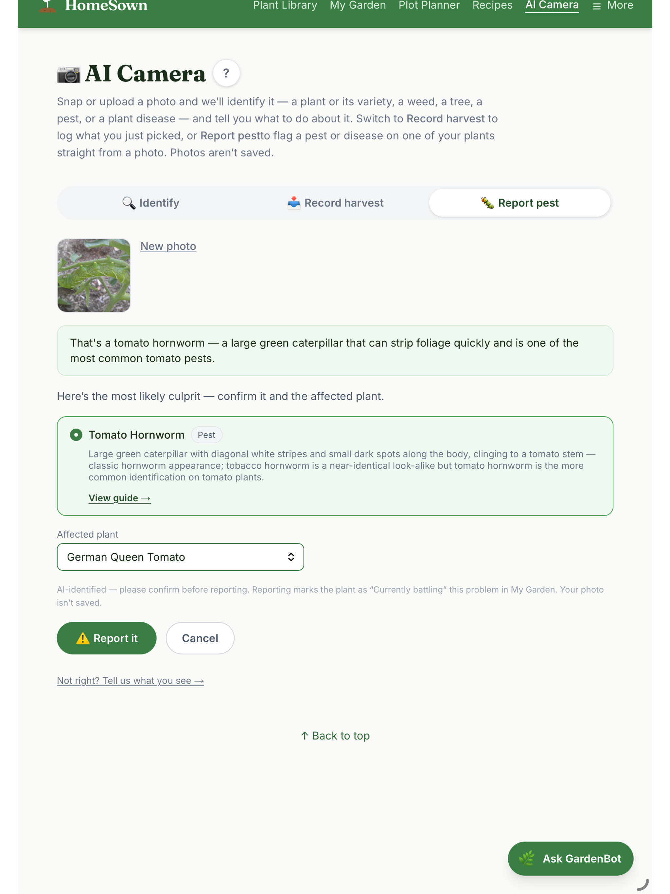This screenshot has width=670, height=894.
Task: Click the Cancel button
Action: (200, 638)
